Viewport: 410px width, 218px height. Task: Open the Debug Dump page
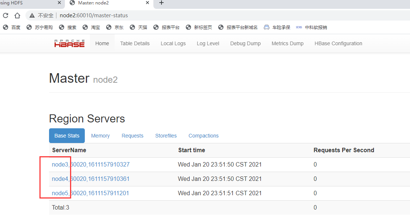coord(245,43)
